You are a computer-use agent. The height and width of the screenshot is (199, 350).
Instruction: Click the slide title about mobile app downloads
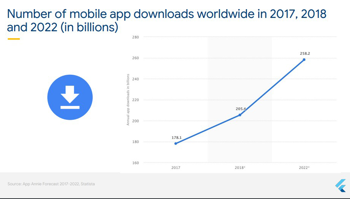(x=167, y=21)
